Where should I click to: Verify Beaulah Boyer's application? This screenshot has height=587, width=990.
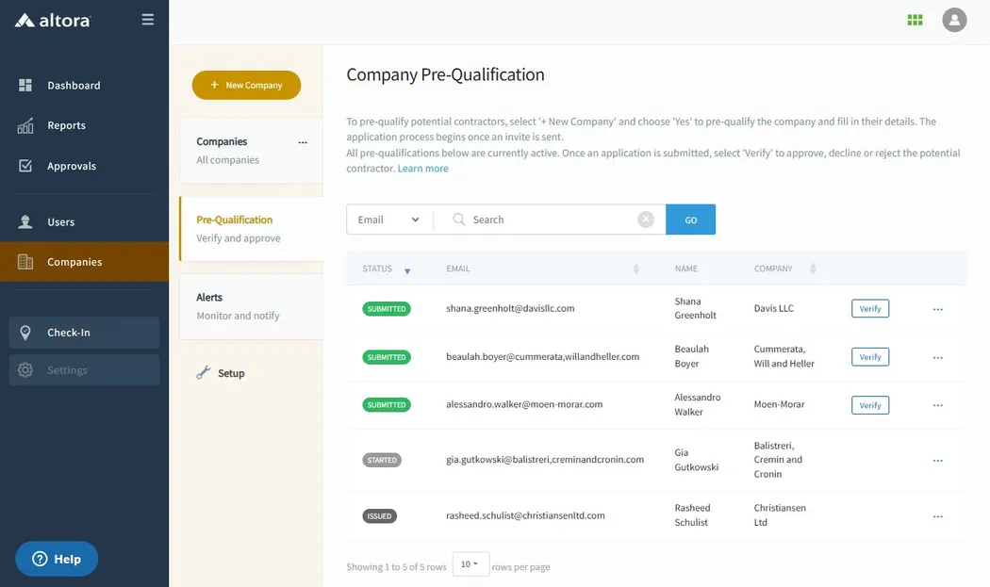tap(870, 357)
